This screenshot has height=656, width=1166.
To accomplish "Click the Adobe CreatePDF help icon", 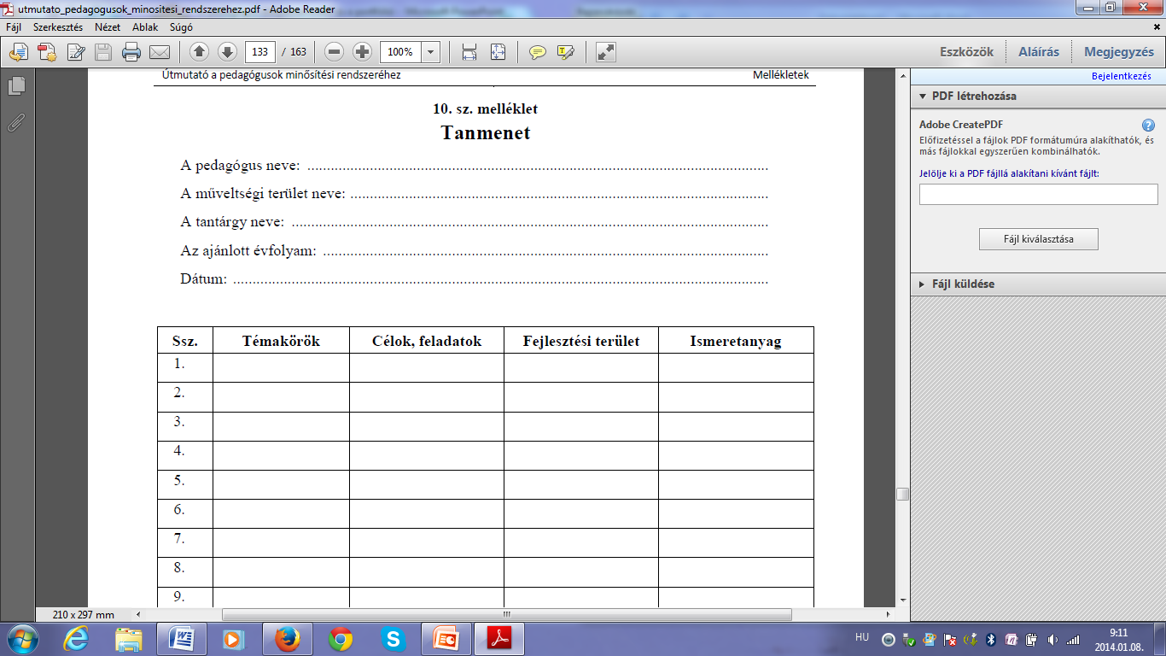I will tap(1148, 125).
